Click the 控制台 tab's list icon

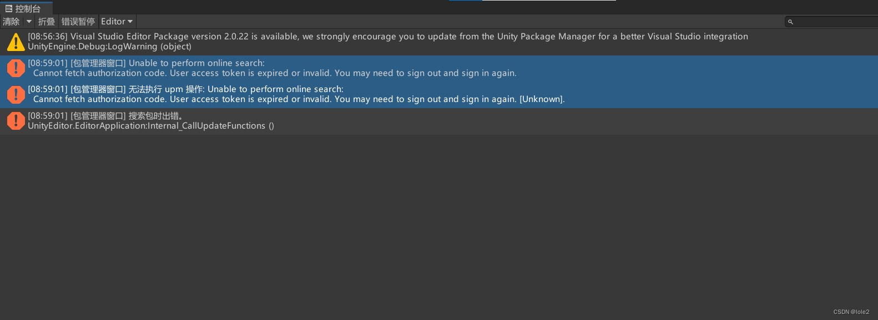point(8,8)
